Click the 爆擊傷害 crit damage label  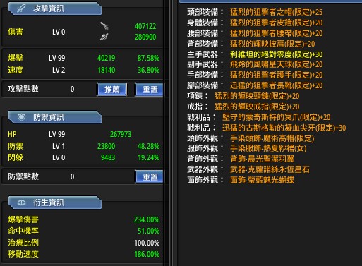coord(23,219)
